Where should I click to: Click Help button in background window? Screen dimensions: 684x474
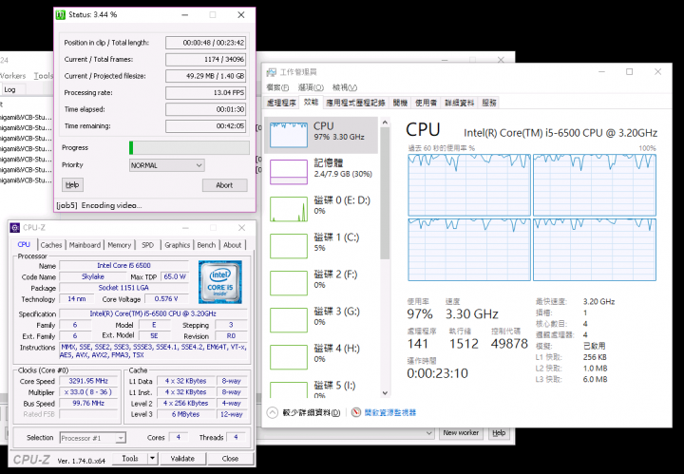(x=499, y=433)
